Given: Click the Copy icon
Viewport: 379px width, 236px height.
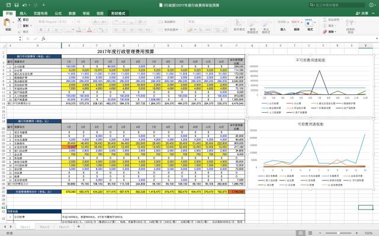Looking at the screenshot, I should [20, 25].
